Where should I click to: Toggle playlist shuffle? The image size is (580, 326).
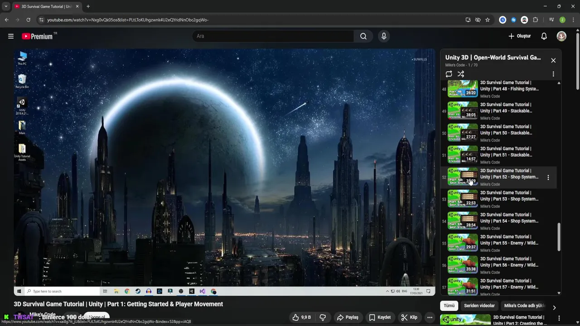click(x=461, y=74)
